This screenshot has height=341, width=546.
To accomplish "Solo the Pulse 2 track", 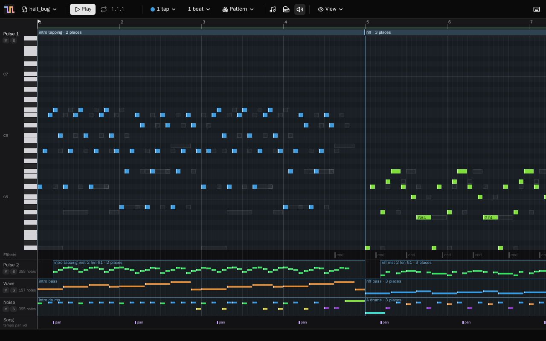I will [x=14, y=272].
